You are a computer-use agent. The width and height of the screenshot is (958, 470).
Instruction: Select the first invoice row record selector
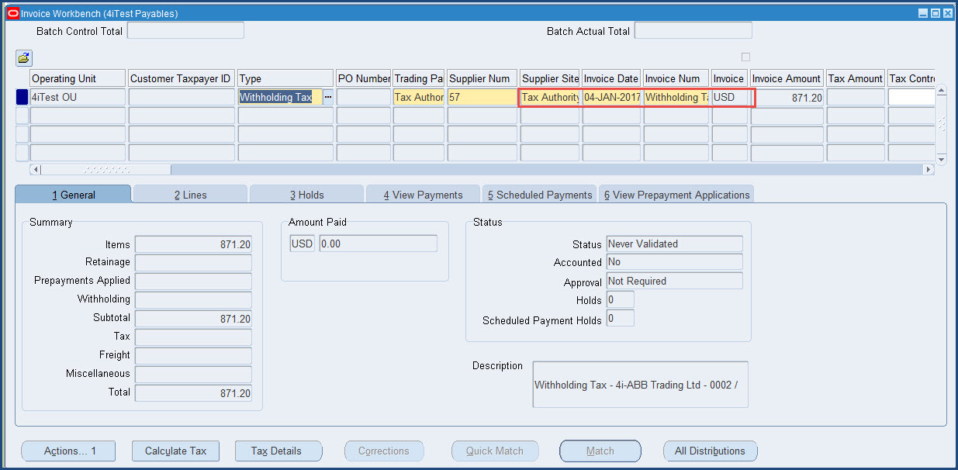pos(21,98)
